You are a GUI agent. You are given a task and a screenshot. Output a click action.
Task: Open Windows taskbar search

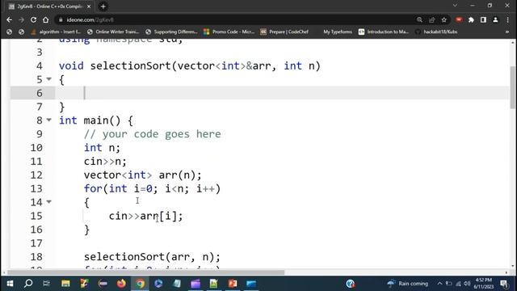pos(28,284)
